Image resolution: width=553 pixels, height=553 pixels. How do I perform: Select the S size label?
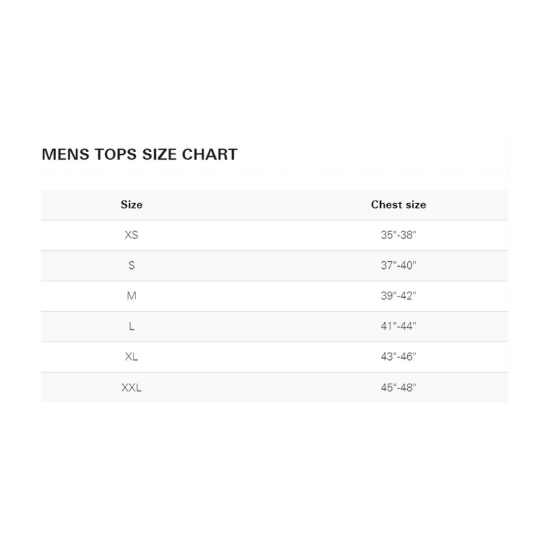coord(131,265)
